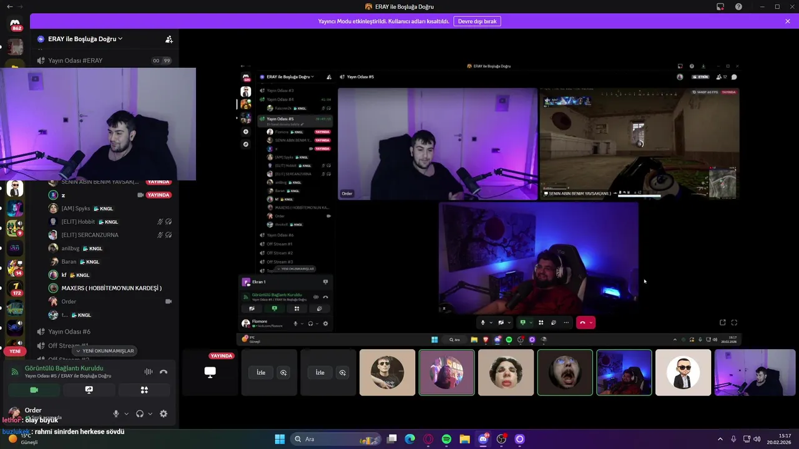Go forward with the title bar arrow
This screenshot has height=449, width=799.
(21, 6)
